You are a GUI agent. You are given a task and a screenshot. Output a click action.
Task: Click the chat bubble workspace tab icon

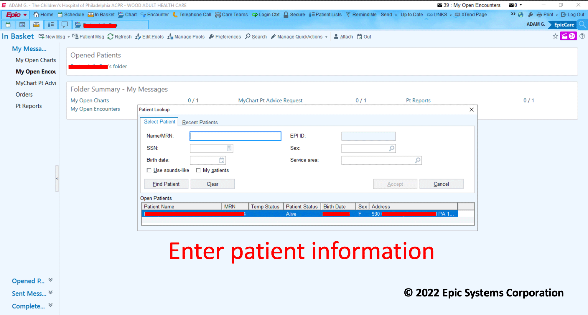point(65,25)
